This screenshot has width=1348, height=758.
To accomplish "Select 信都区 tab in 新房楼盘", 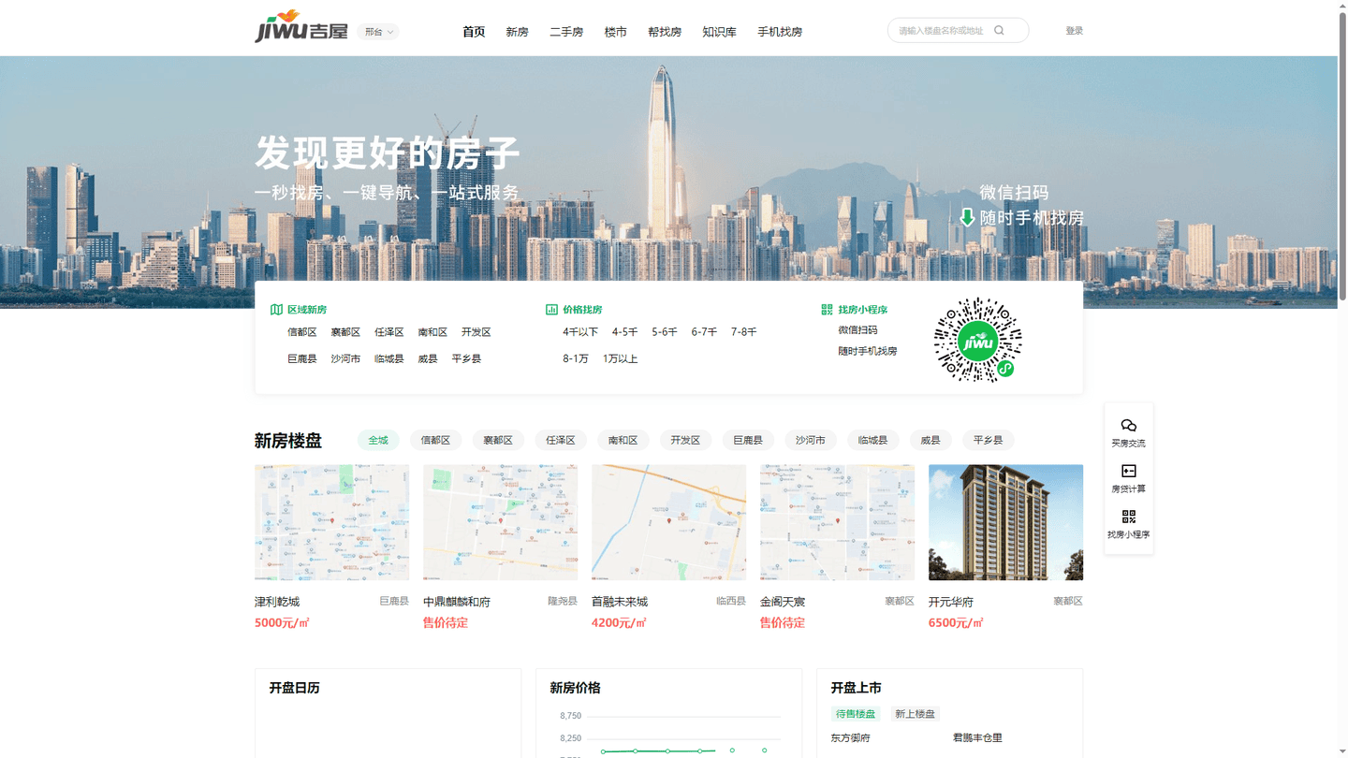I will click(x=435, y=440).
